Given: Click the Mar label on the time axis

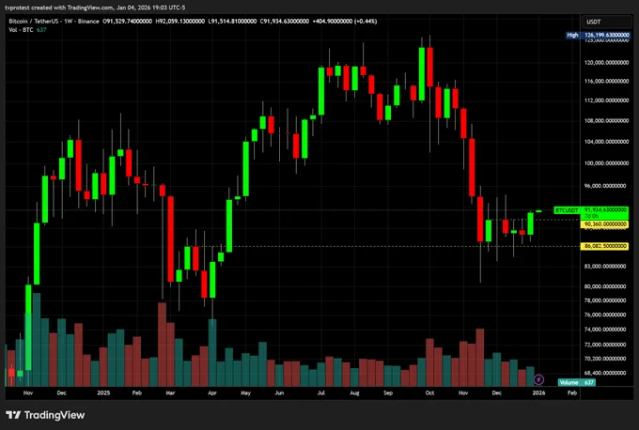Looking at the screenshot, I should coord(170,393).
